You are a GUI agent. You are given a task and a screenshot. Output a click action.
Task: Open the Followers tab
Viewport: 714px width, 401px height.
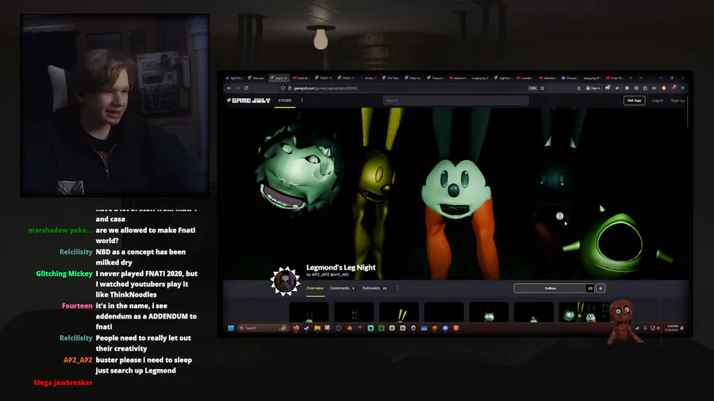(x=374, y=288)
